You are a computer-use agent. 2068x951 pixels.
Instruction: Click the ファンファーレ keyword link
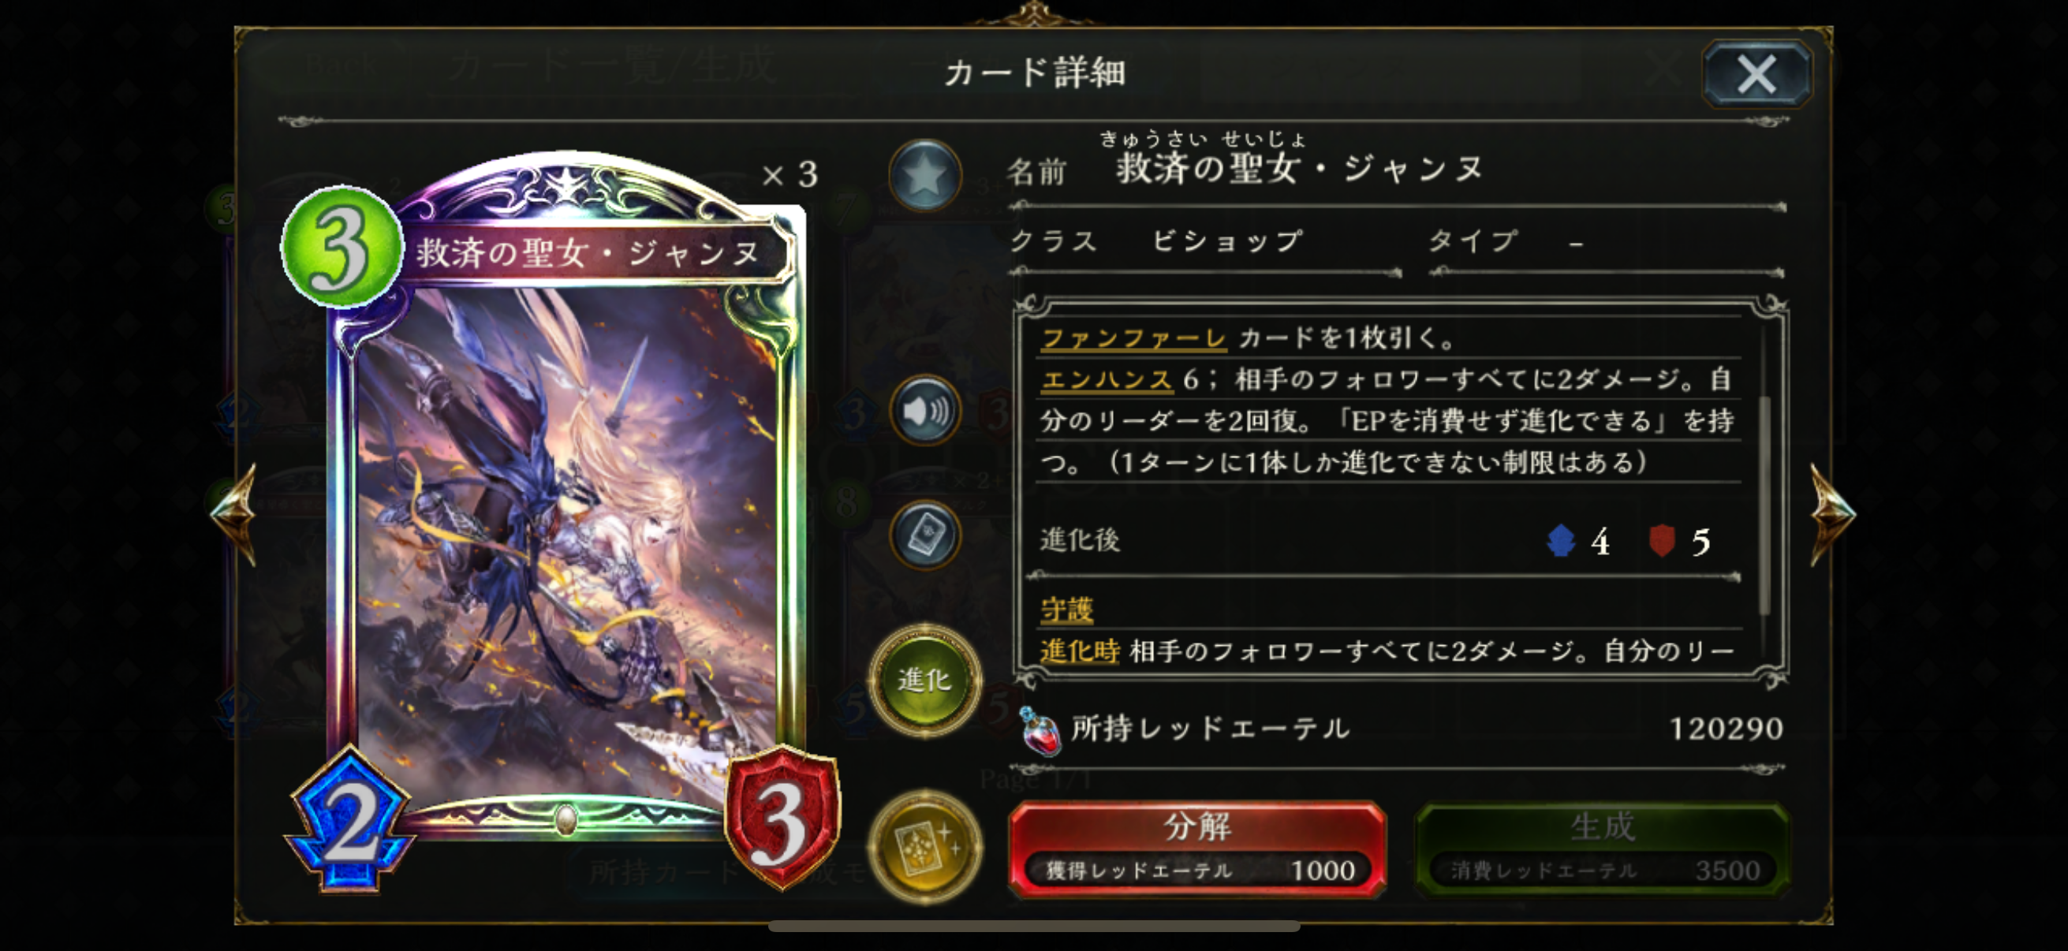coord(1133,338)
